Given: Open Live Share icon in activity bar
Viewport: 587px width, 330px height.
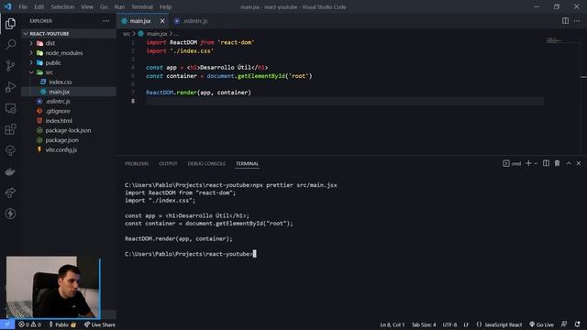Looking at the screenshot, I should pyautogui.click(x=10, y=192).
